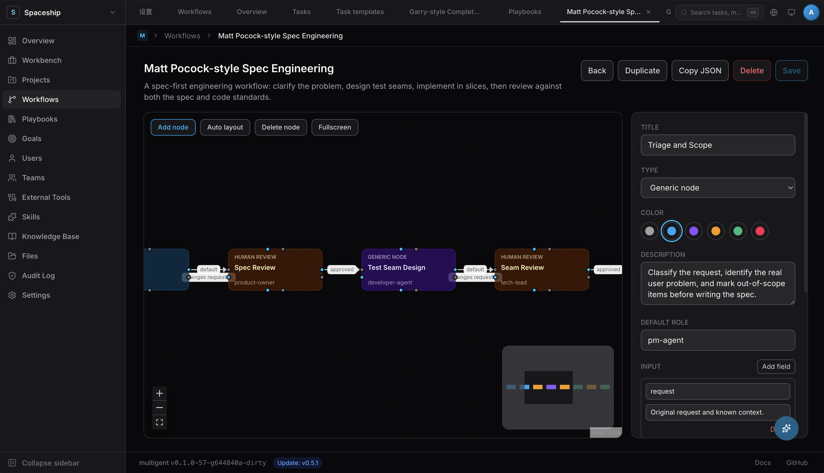Select the green color swatch
The image size is (824, 473).
[x=738, y=231]
